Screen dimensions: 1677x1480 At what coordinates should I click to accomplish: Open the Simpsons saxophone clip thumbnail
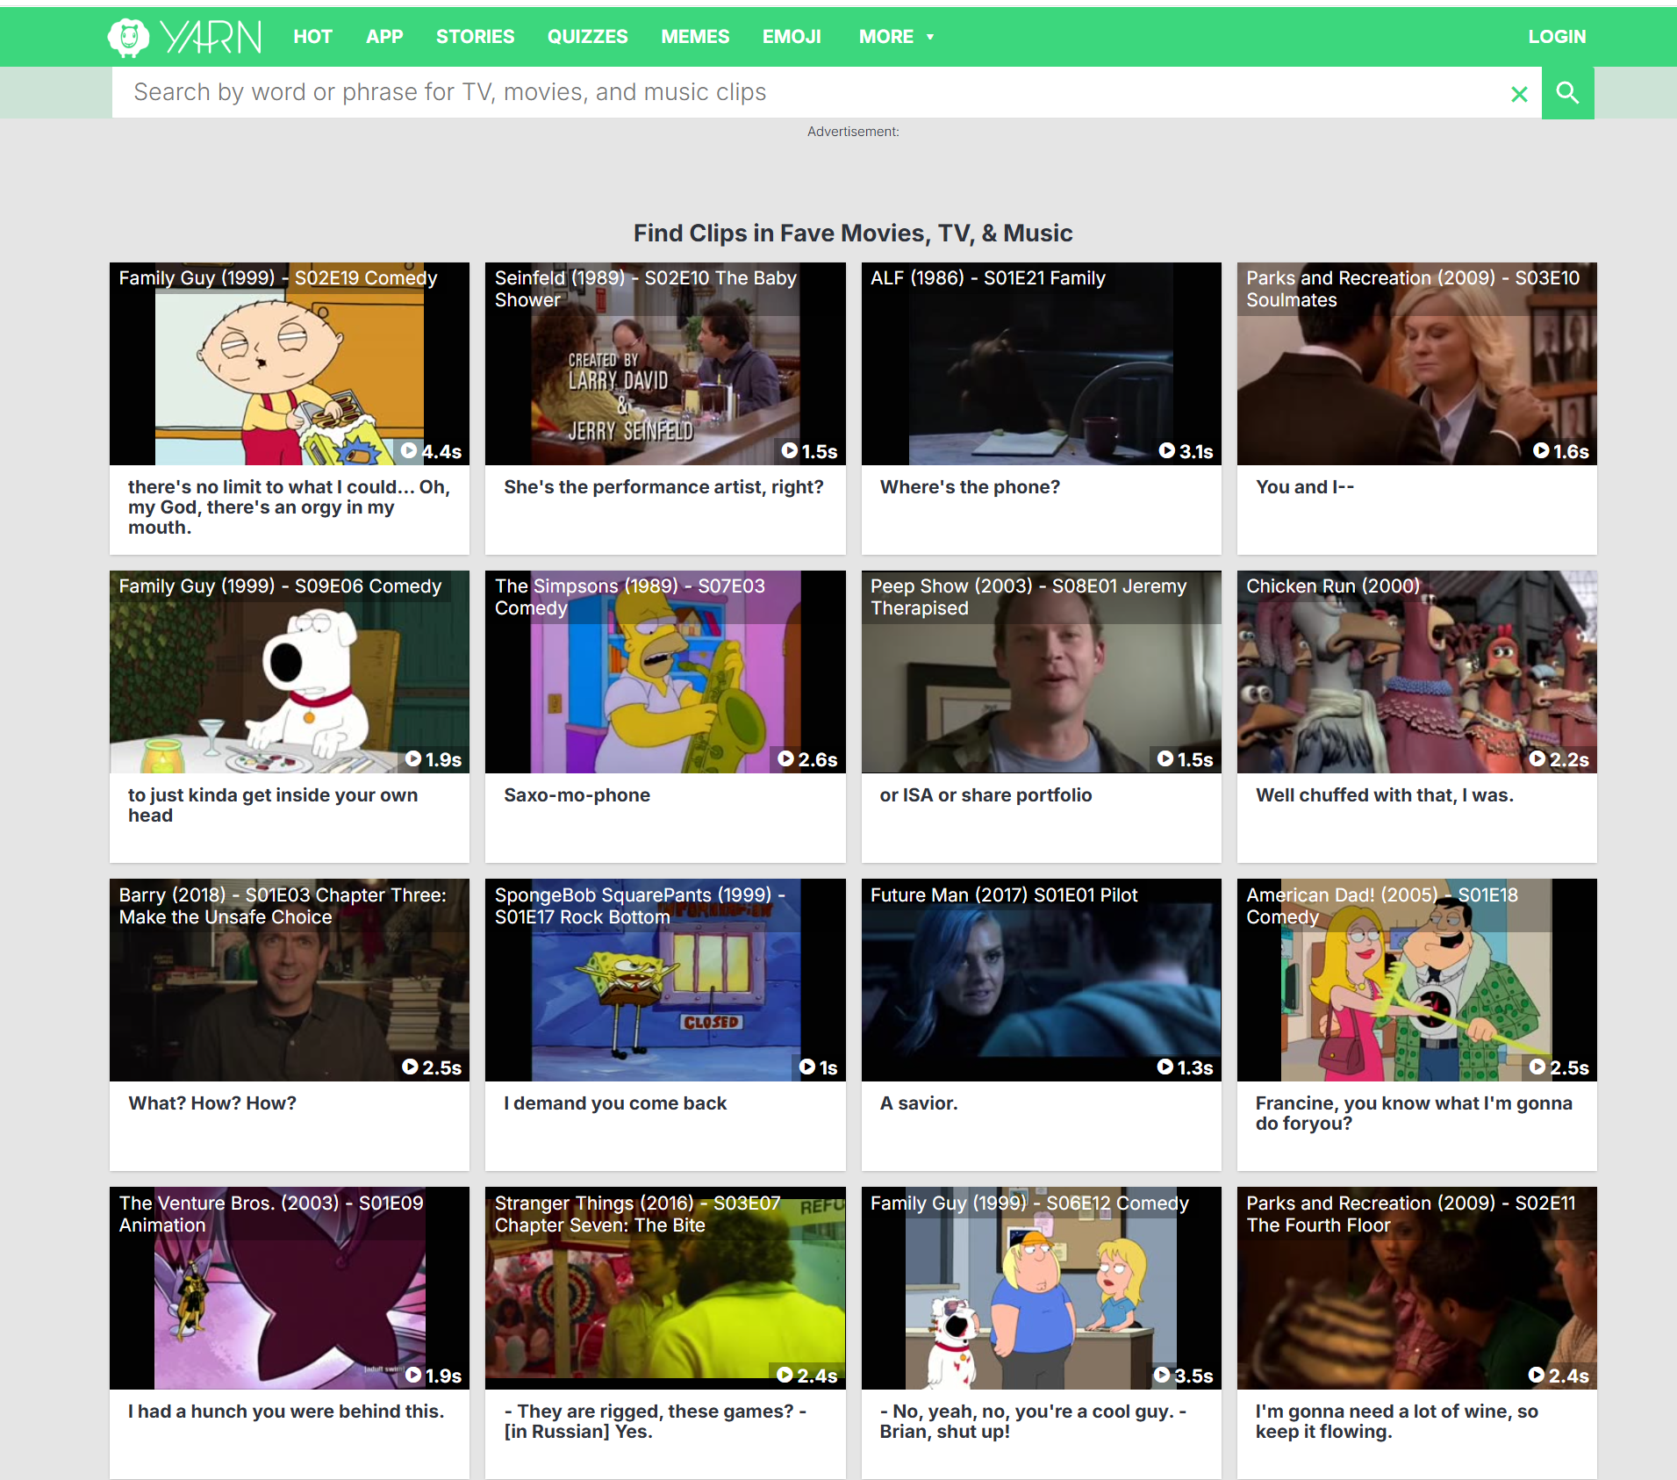tap(664, 693)
